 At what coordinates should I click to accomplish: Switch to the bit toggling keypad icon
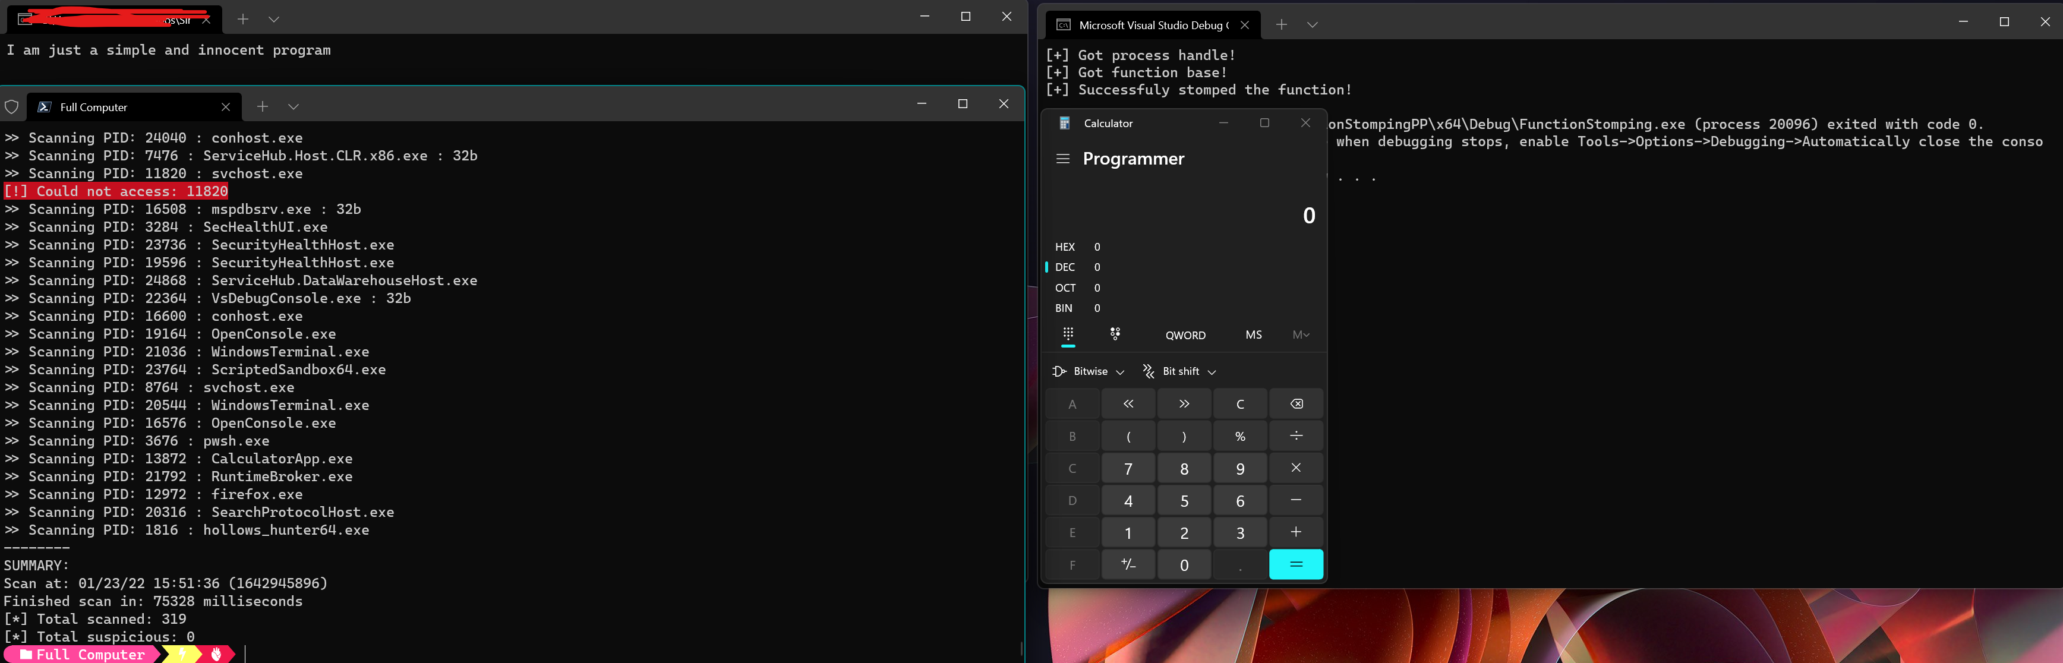(x=1115, y=334)
